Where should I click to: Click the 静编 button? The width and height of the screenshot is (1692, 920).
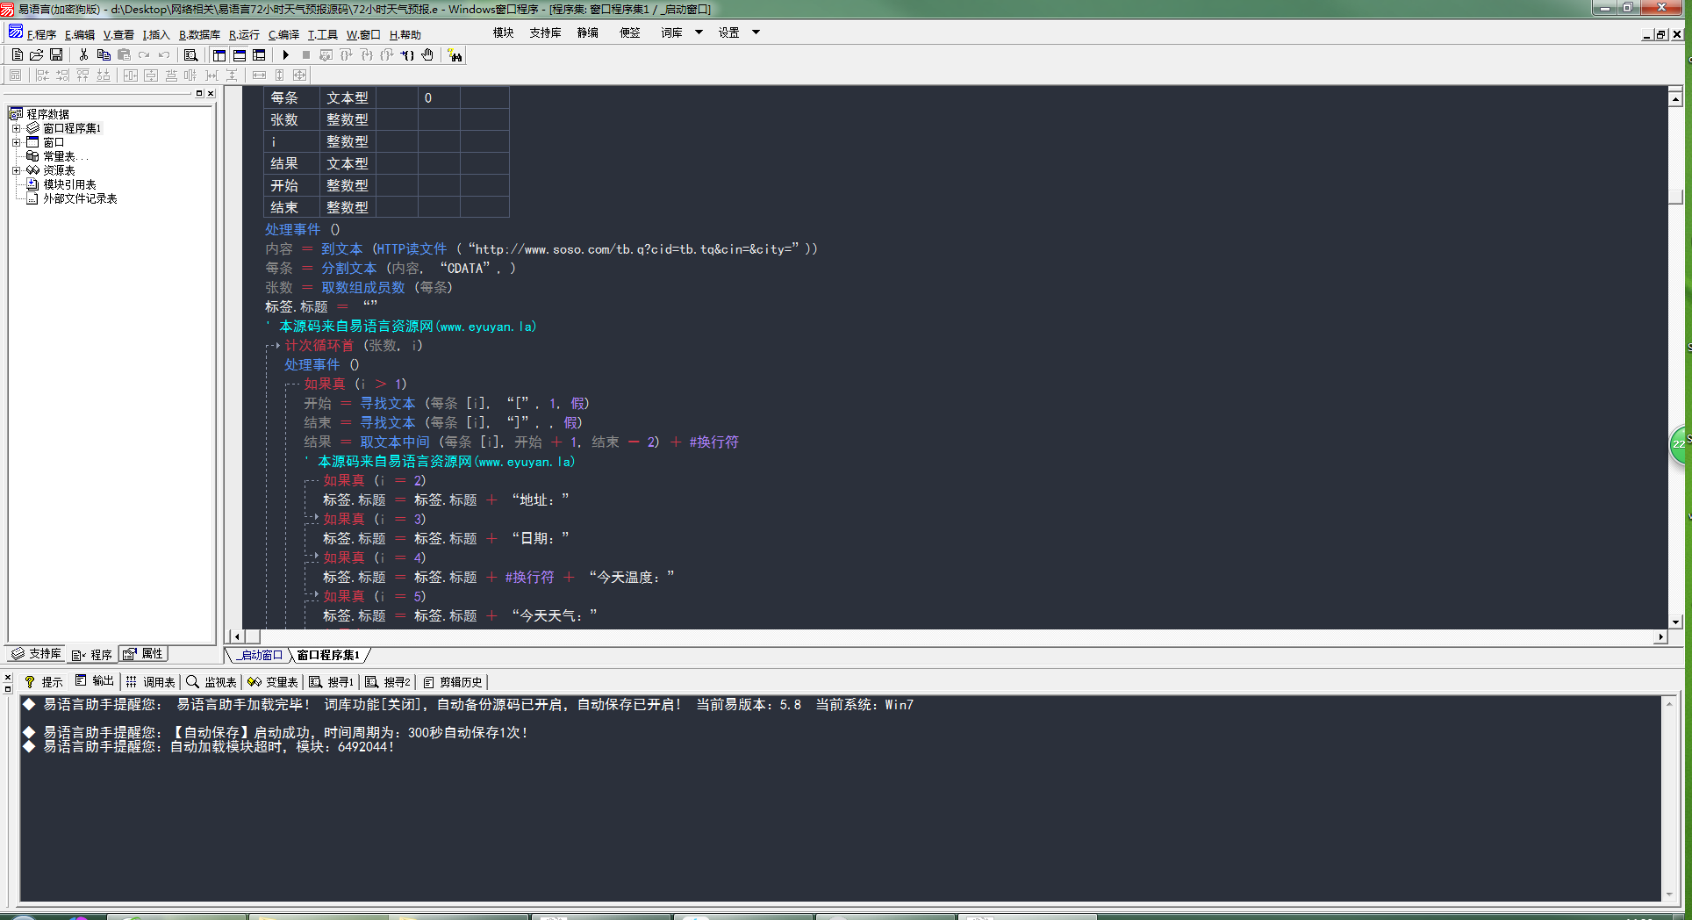click(x=588, y=32)
